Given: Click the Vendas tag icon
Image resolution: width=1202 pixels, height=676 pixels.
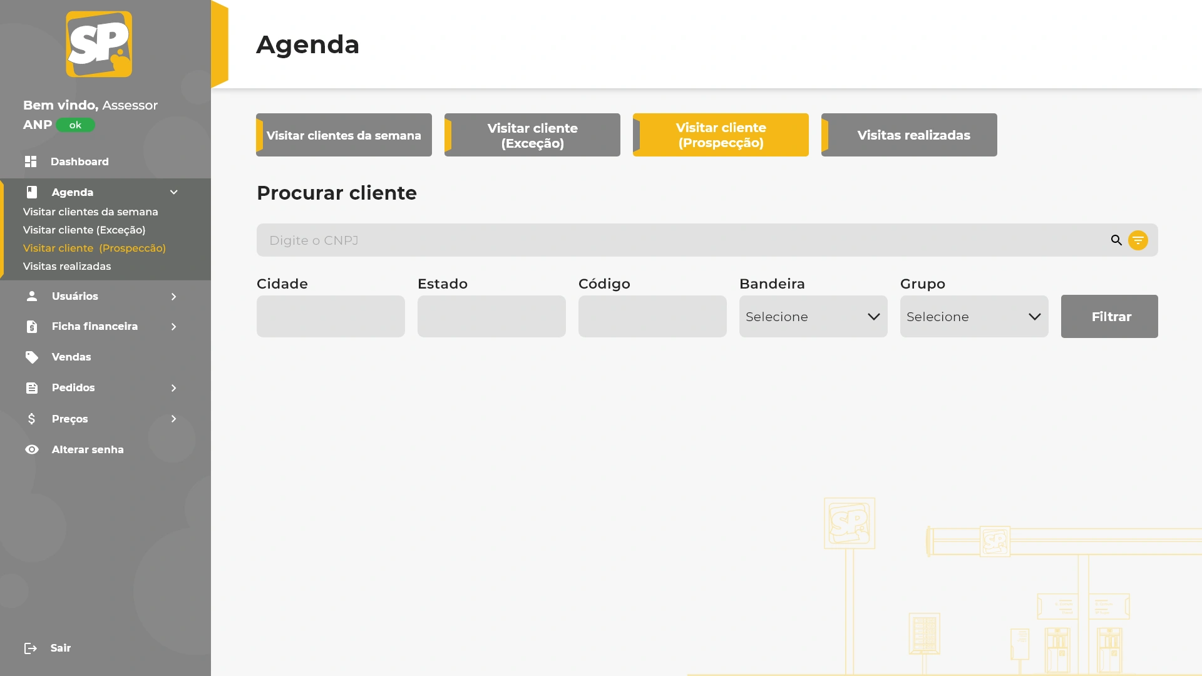Looking at the screenshot, I should (32, 357).
